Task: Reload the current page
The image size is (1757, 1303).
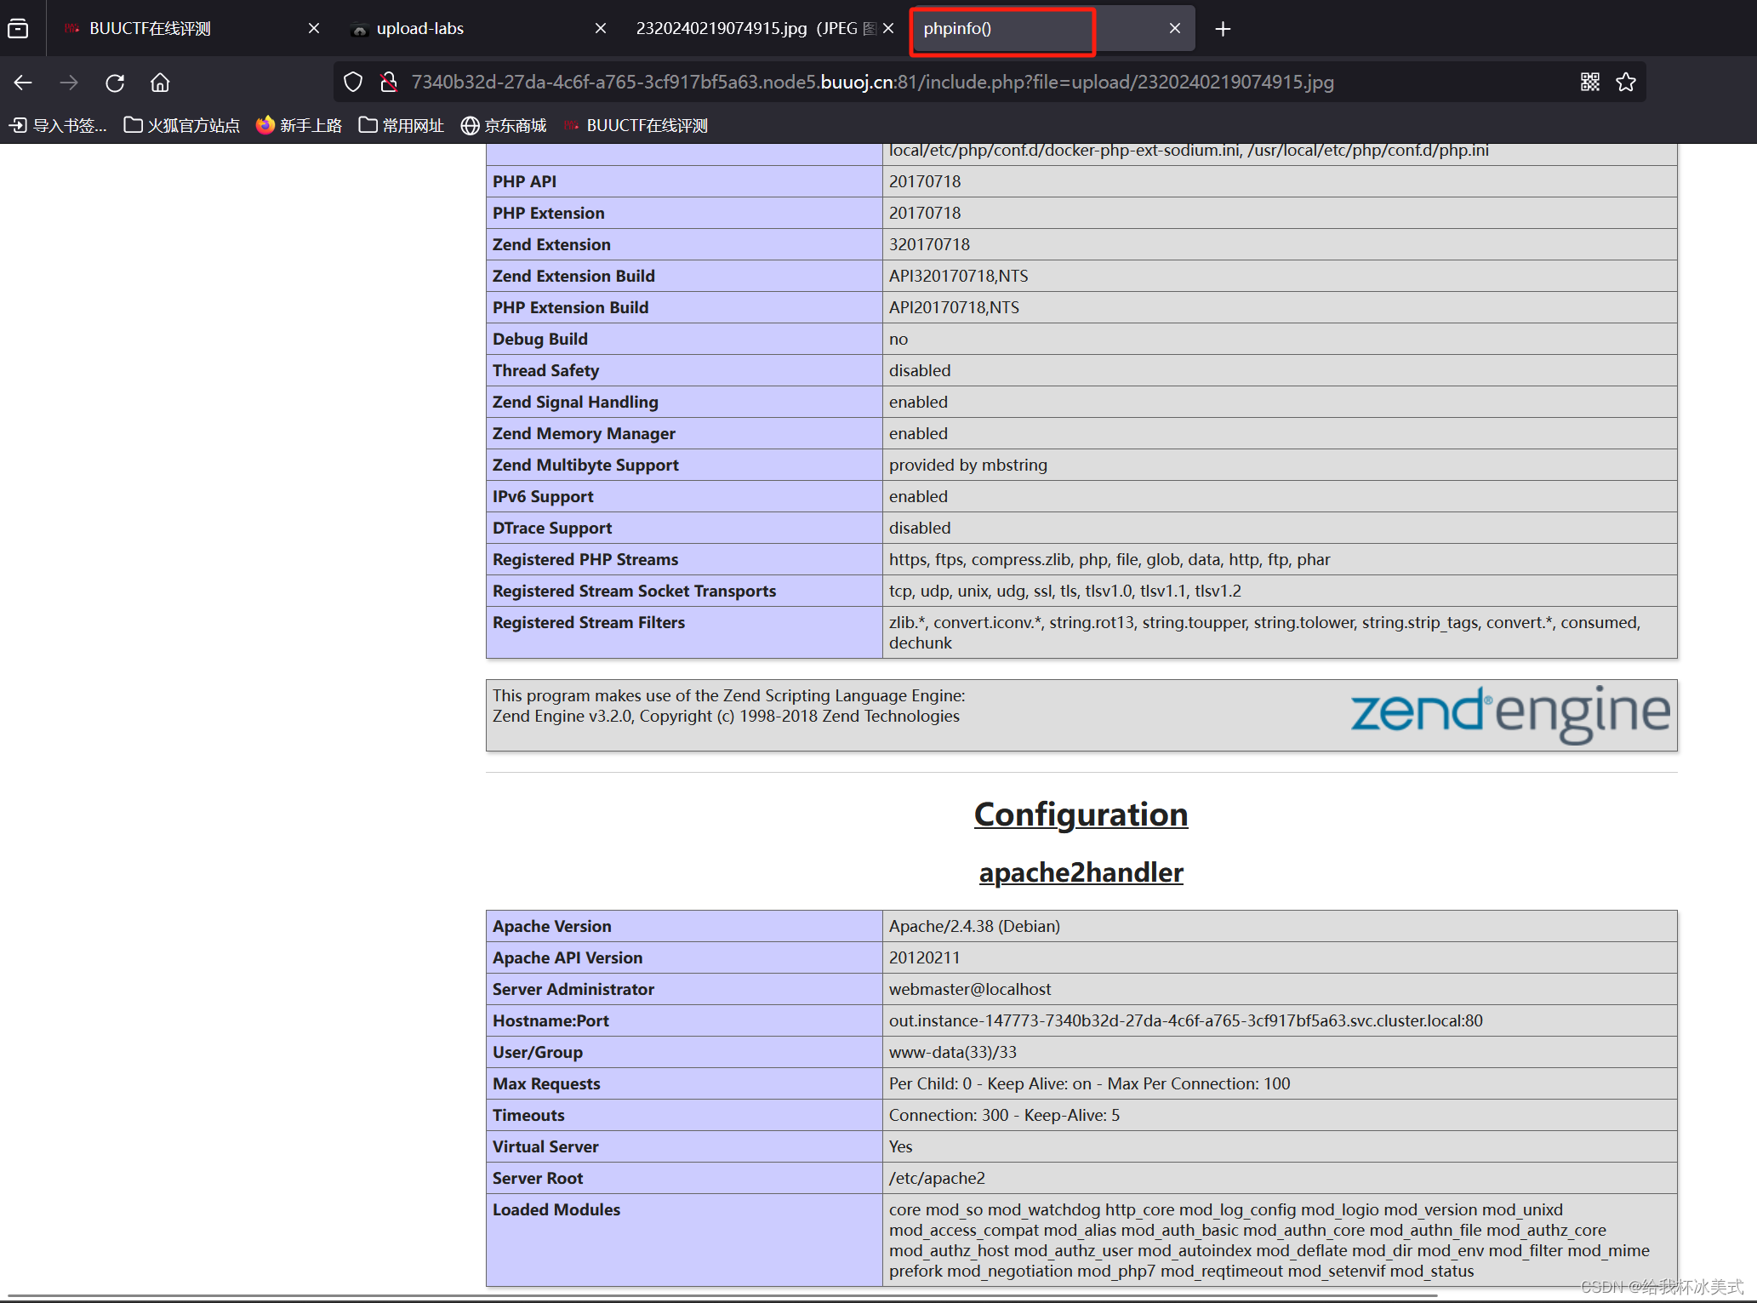Action: 115,83
